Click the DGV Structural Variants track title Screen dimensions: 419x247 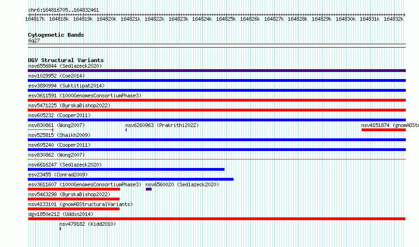tap(66, 60)
